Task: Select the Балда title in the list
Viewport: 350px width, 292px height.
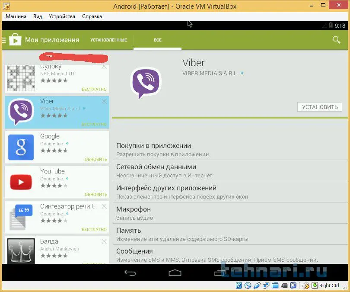Action: coord(49,241)
